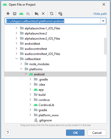Image resolution: width=111 pixels, height=139 pixels.
Task: Open the path history dropdown arrow
Action: coord(103,21)
